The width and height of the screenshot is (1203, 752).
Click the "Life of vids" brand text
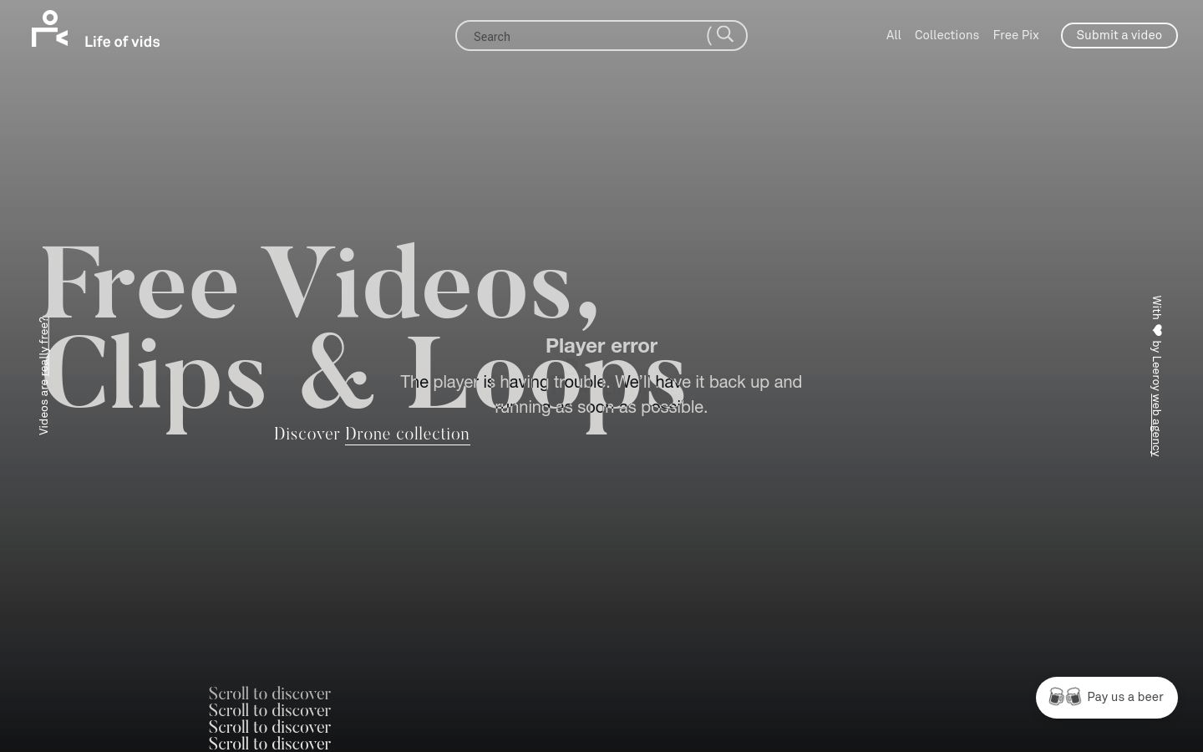coord(122,42)
